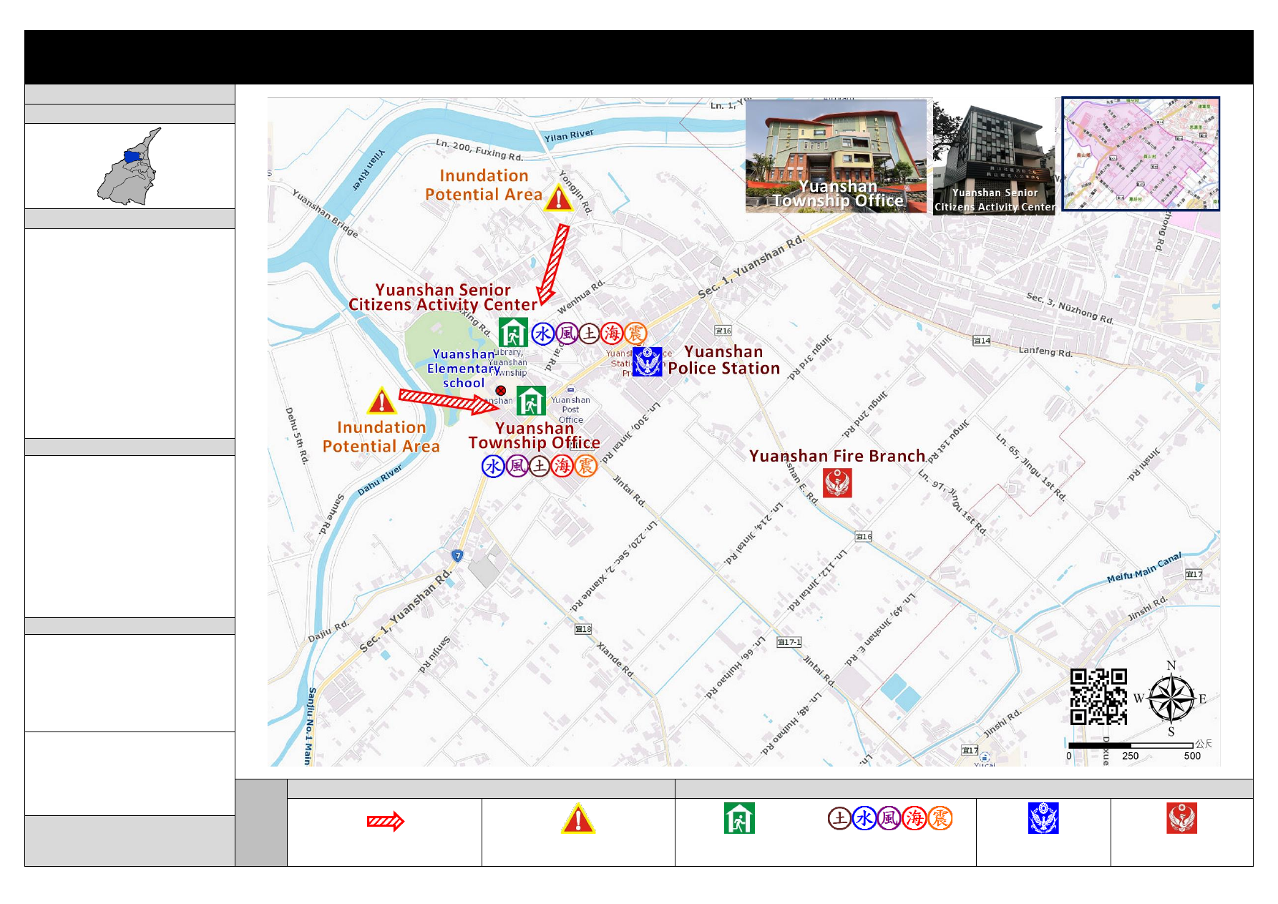
Task: Select the hatched red arrow pointing downward
Action: (552, 264)
